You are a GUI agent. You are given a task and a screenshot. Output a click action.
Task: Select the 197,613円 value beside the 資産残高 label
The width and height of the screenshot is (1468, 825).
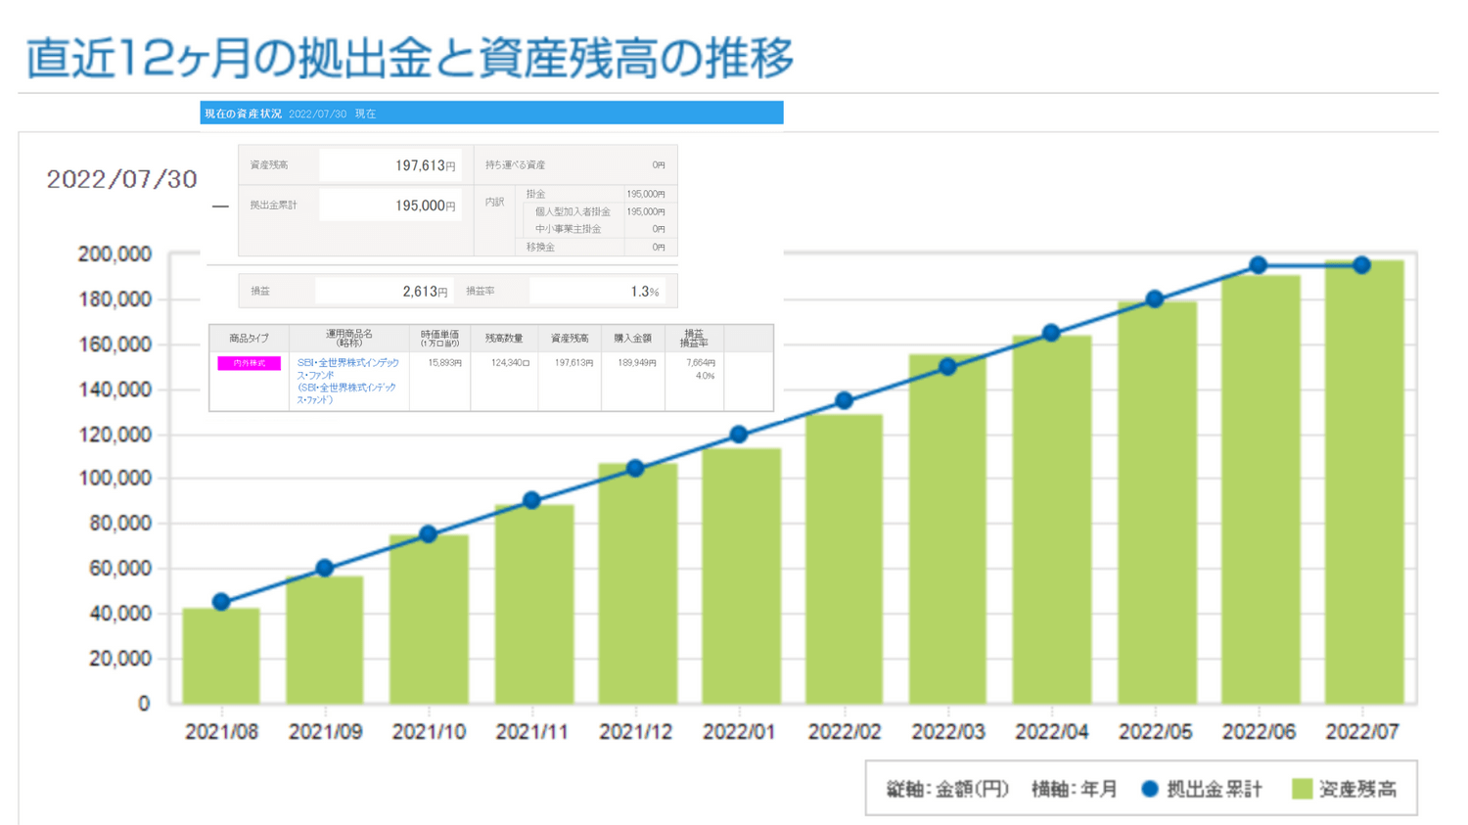390,165
